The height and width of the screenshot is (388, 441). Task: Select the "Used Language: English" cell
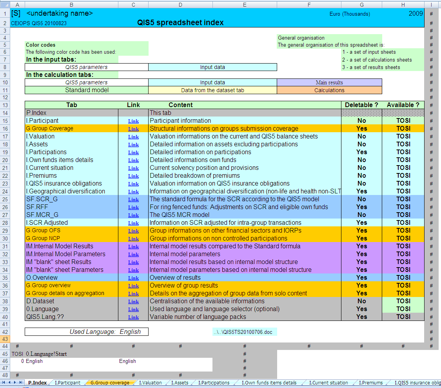[x=87, y=332]
